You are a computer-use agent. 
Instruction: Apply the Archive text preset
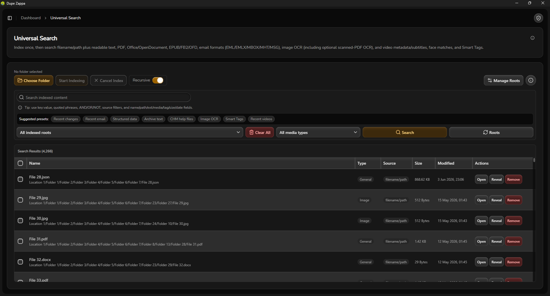(x=154, y=119)
